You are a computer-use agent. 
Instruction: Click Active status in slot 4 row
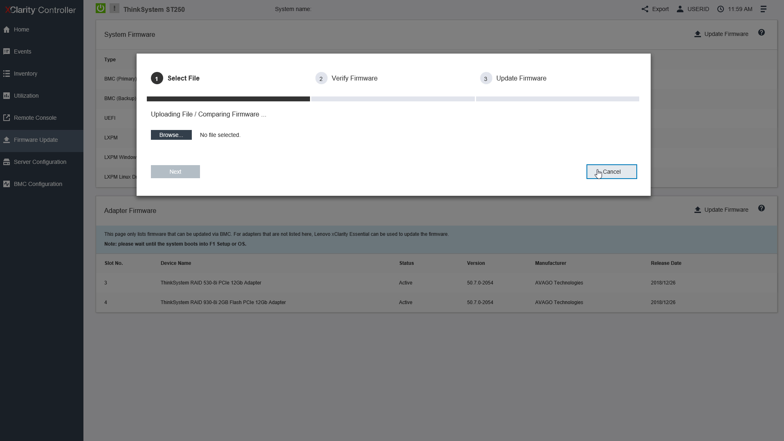(x=406, y=302)
